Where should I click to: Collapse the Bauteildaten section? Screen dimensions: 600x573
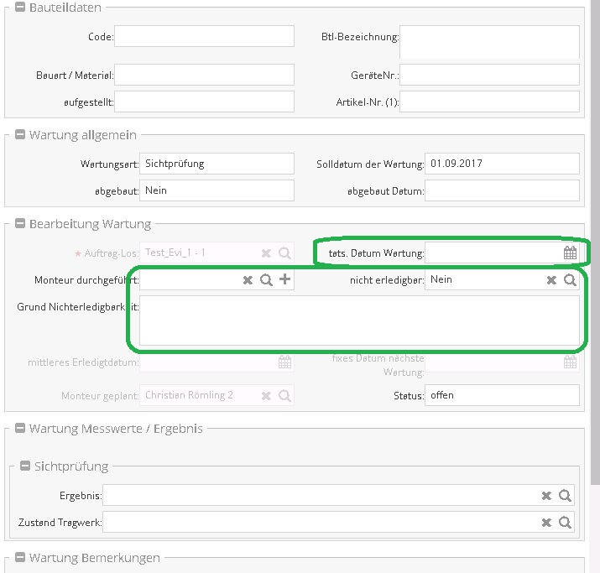(x=19, y=8)
